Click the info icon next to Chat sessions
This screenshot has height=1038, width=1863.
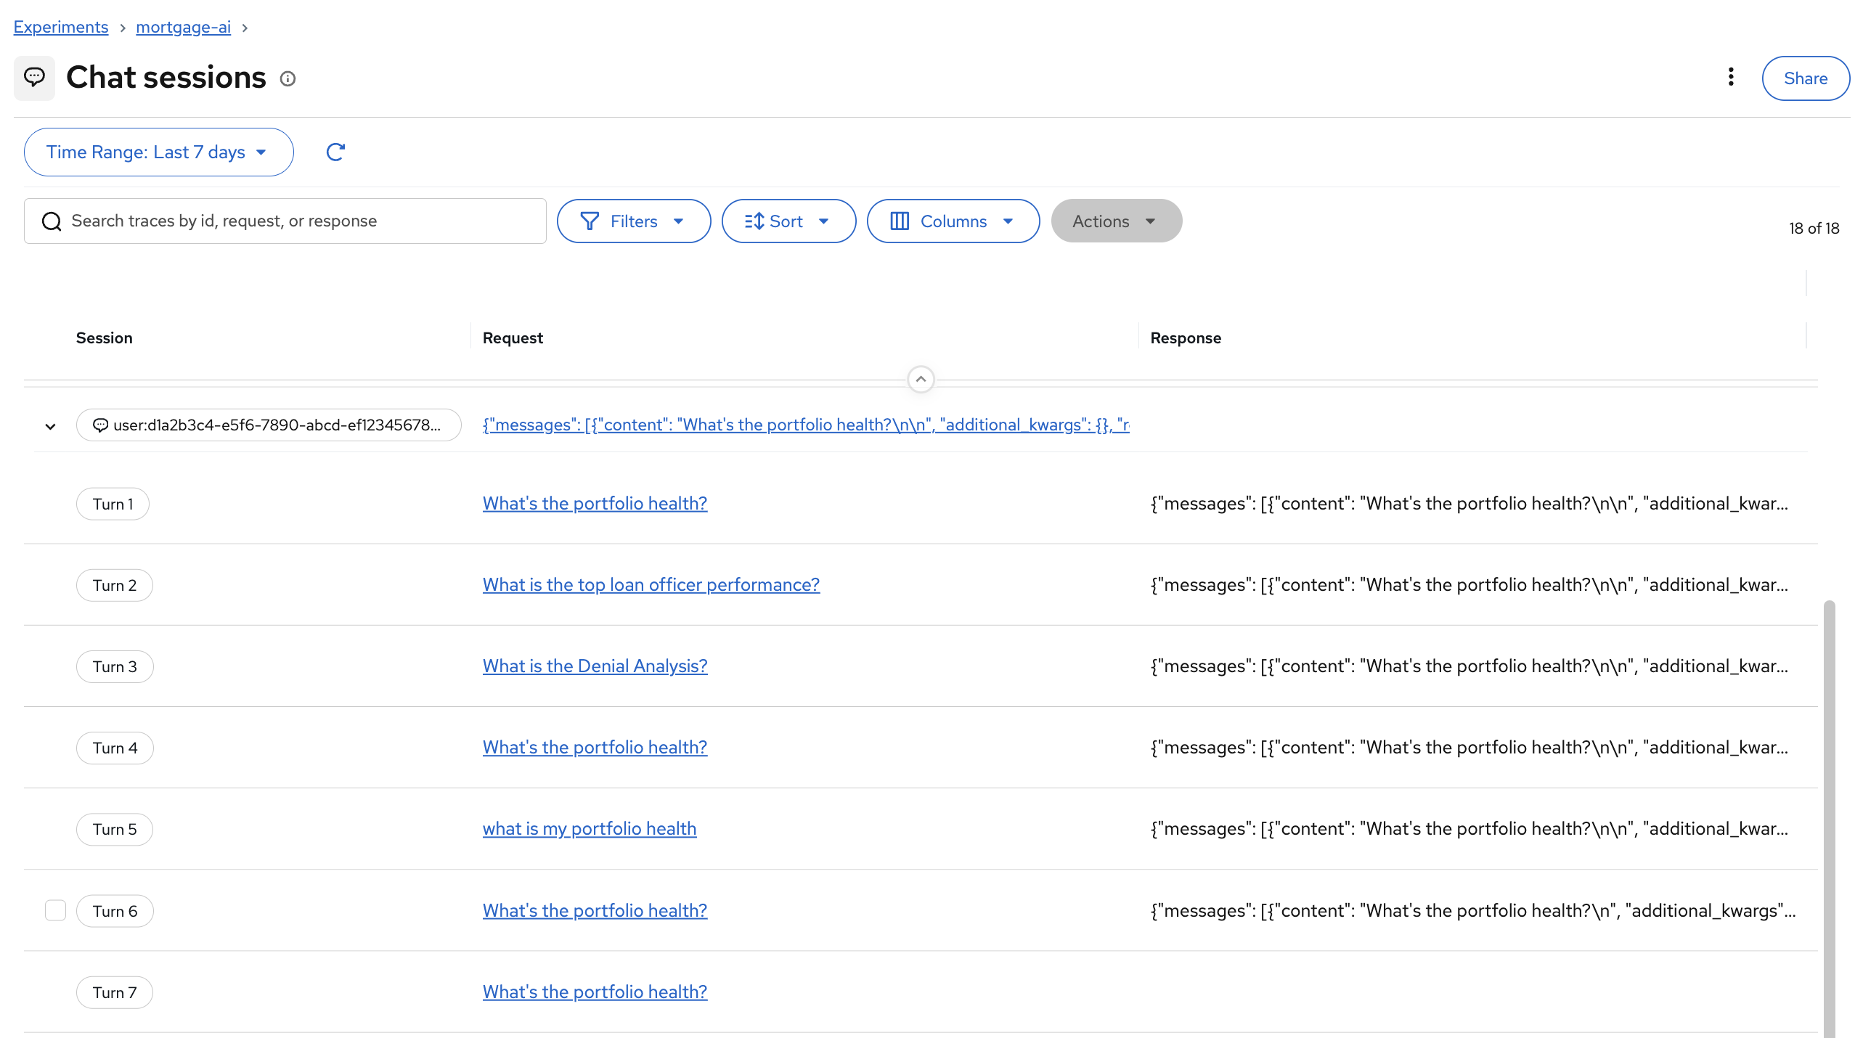coord(288,78)
